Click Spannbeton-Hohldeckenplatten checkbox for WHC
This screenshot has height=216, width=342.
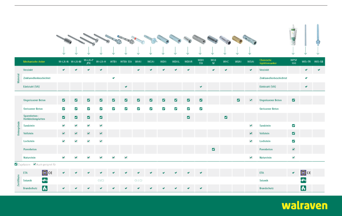pos(226,118)
